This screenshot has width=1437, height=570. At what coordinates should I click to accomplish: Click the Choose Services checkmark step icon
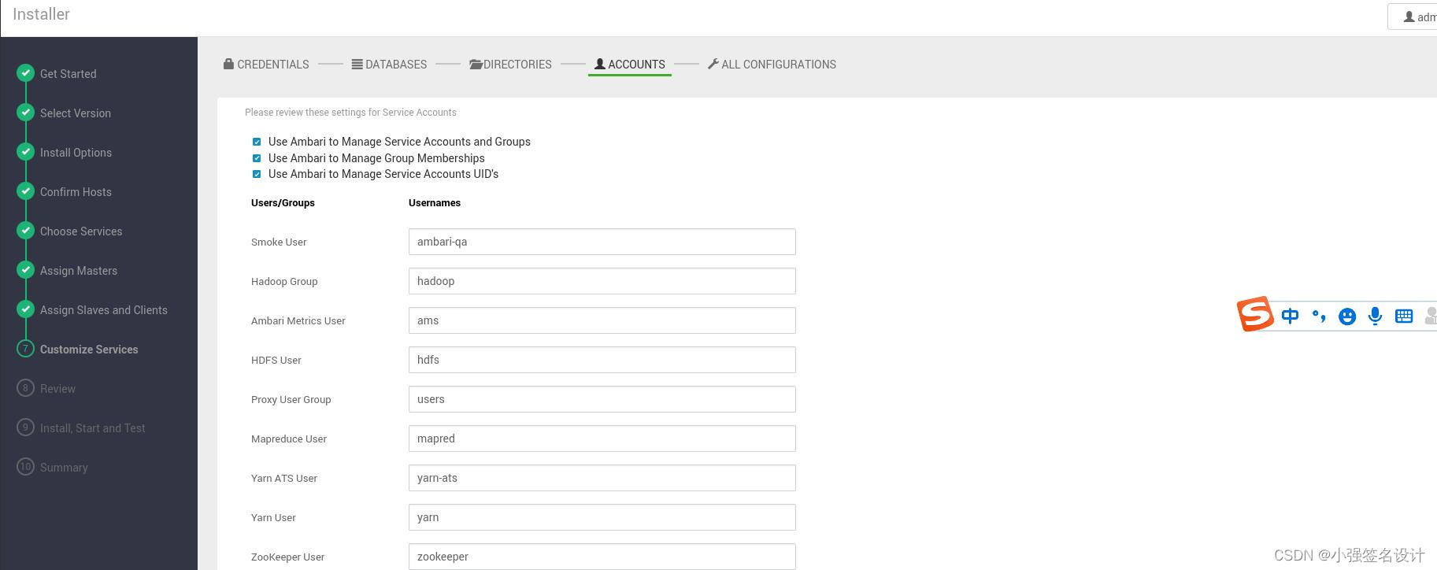(25, 231)
